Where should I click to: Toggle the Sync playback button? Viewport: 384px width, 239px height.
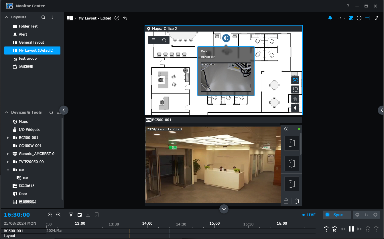point(336,214)
